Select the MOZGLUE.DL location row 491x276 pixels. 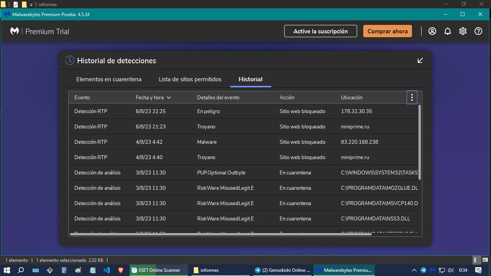(x=243, y=188)
